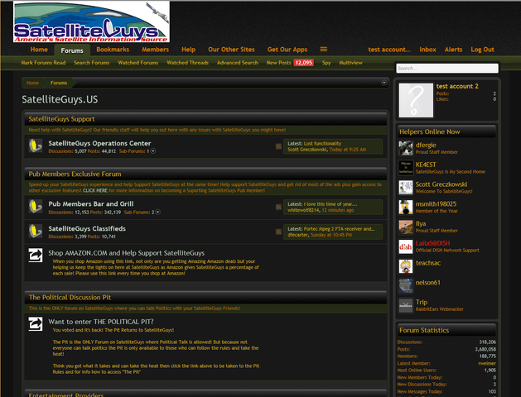This screenshot has width=521, height=397.
Task: Open Shop AMAZON.COM and Help Support link
Action: (x=126, y=253)
